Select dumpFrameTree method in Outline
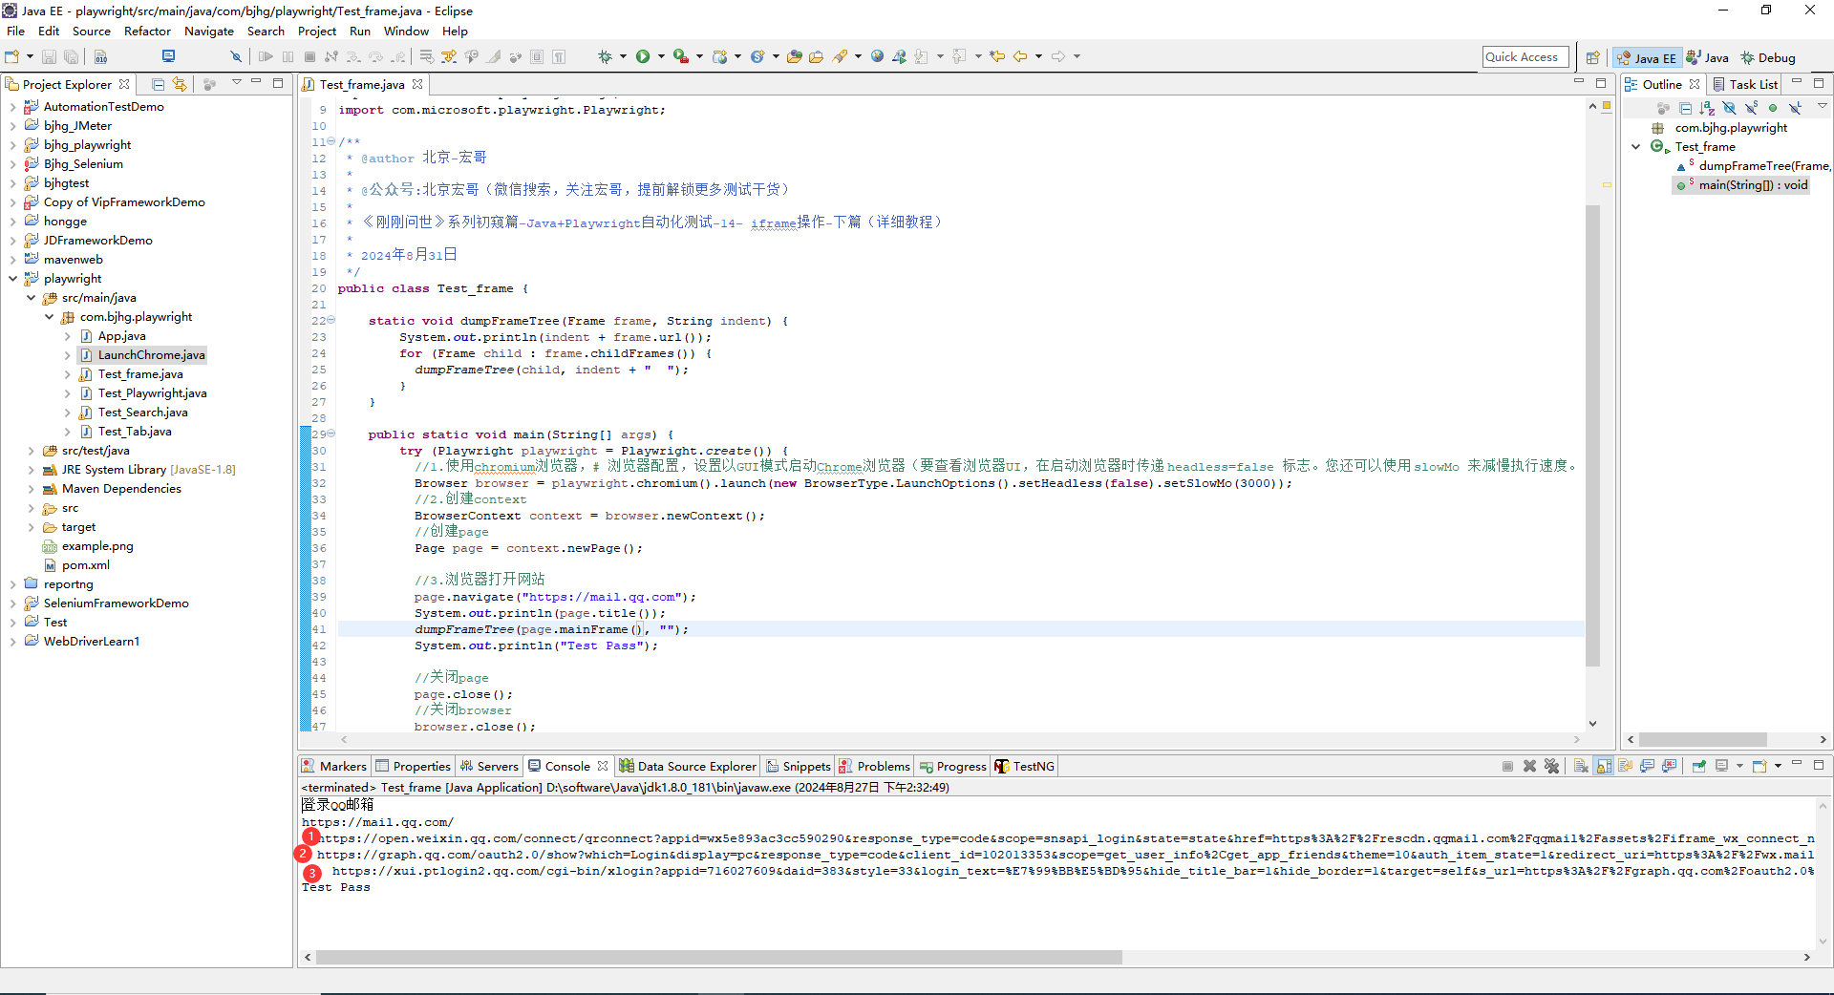Screen dimensions: 1834x995 click(1765, 166)
